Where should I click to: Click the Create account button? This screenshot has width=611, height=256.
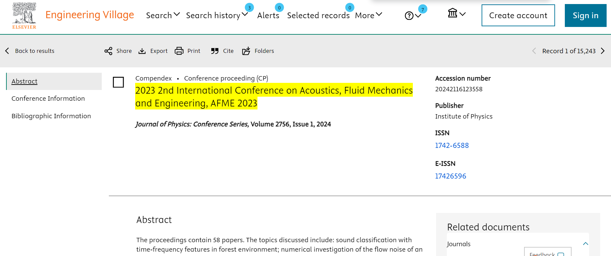(x=518, y=15)
